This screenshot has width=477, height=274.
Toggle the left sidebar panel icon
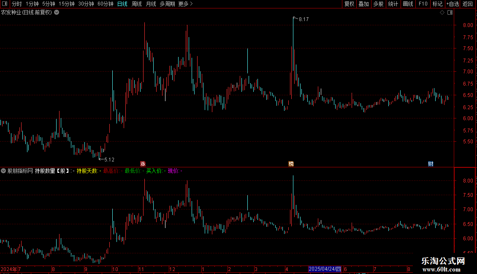5,4
